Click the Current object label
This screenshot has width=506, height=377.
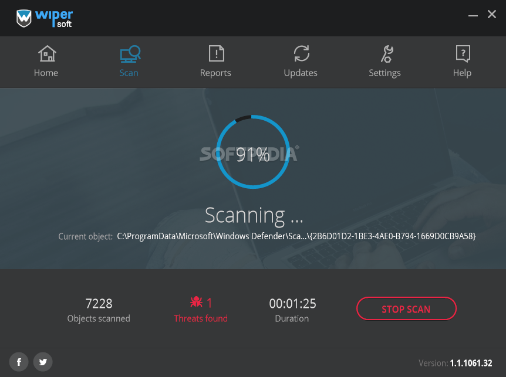point(86,236)
